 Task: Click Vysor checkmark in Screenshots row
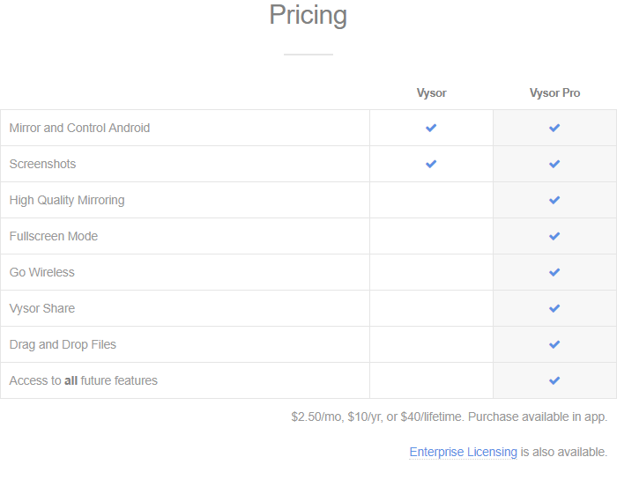(x=431, y=164)
